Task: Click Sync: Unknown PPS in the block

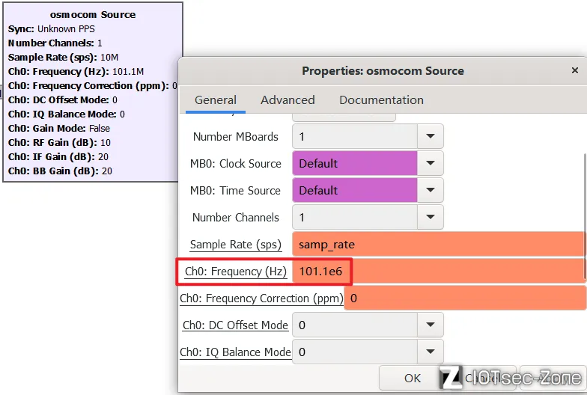Action: tap(51, 28)
